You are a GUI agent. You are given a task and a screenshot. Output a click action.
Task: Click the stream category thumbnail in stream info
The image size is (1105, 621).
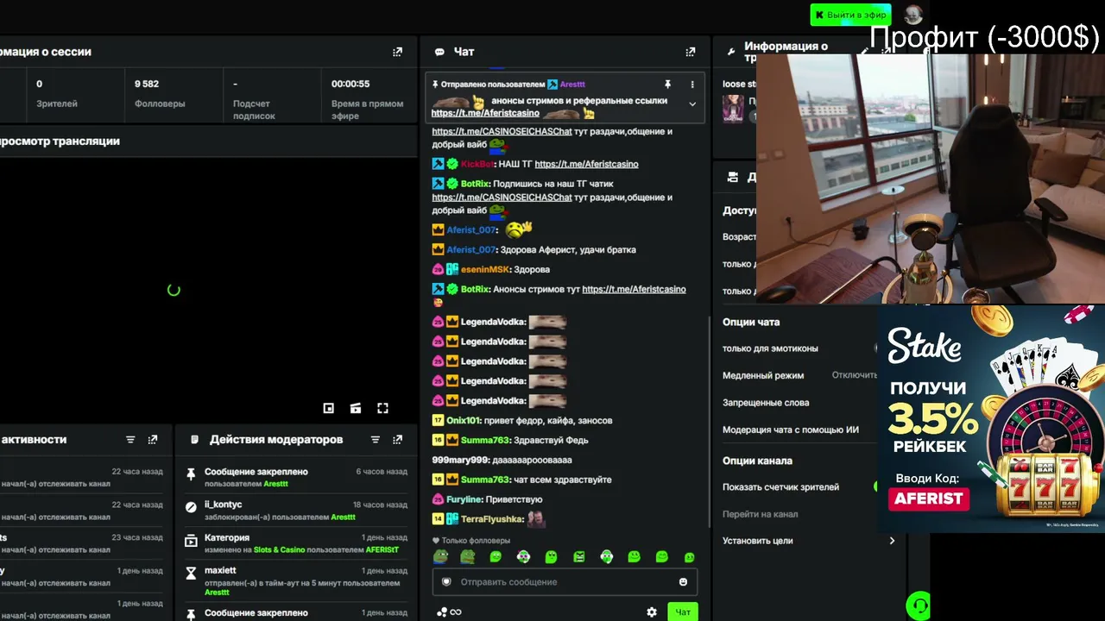click(x=733, y=109)
